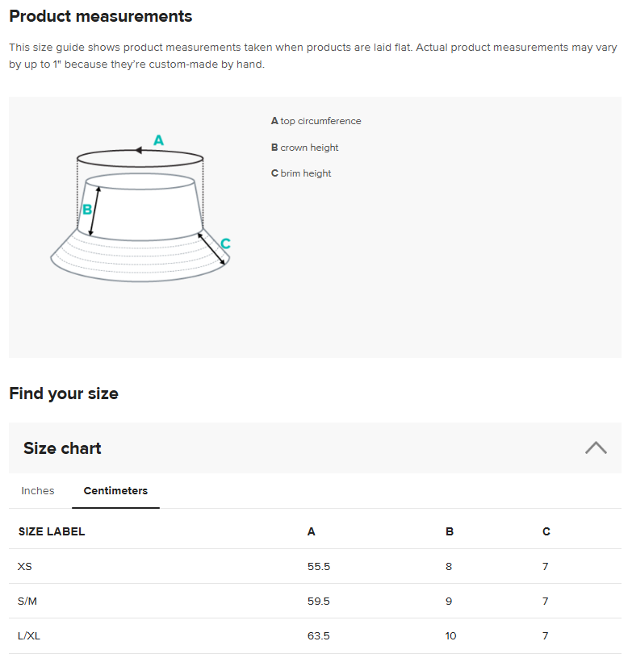The image size is (632, 662).
Task: Click the Find your size heading
Action: click(64, 393)
